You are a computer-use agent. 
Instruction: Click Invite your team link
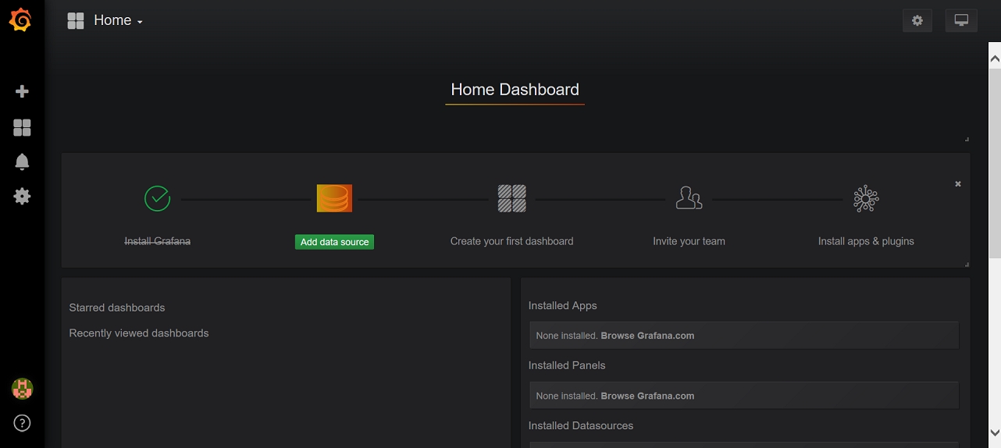[689, 241]
